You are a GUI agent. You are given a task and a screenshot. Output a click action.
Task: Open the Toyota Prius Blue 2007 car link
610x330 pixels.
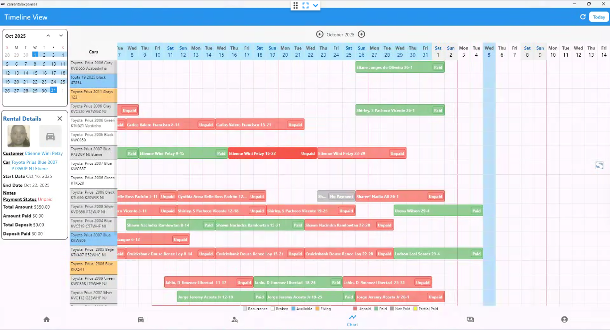[x=34, y=162]
